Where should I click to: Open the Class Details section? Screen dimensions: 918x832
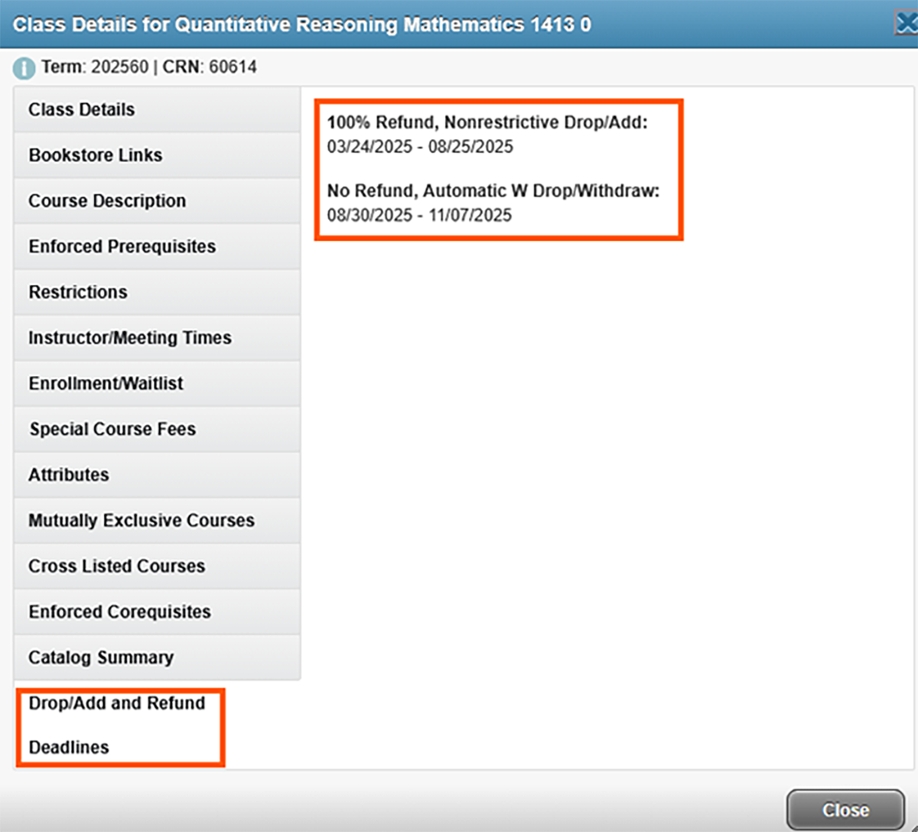(x=80, y=109)
